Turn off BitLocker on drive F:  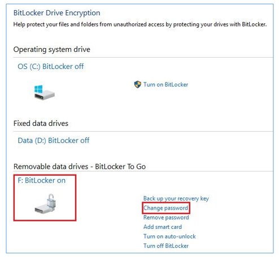(x=166, y=246)
